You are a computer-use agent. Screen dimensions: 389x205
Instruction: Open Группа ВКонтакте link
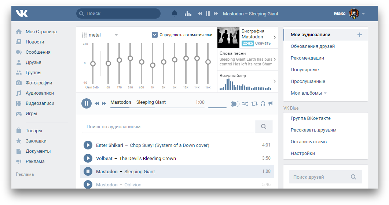coord(311,118)
